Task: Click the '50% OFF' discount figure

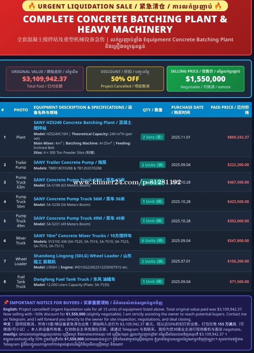Action: [x=125, y=79]
